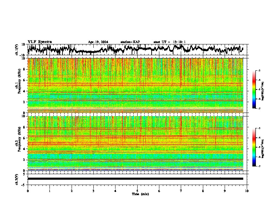The width and height of the screenshot is (278, 214).
Task: Click the "-3" label on the ch.1 color bar
Action: (x=259, y=70)
